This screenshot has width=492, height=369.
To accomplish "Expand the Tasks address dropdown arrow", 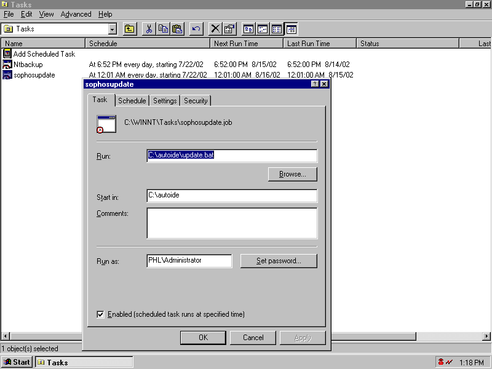I will pyautogui.click(x=113, y=29).
